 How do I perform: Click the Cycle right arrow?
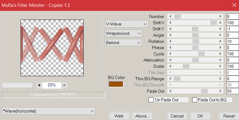220,54
